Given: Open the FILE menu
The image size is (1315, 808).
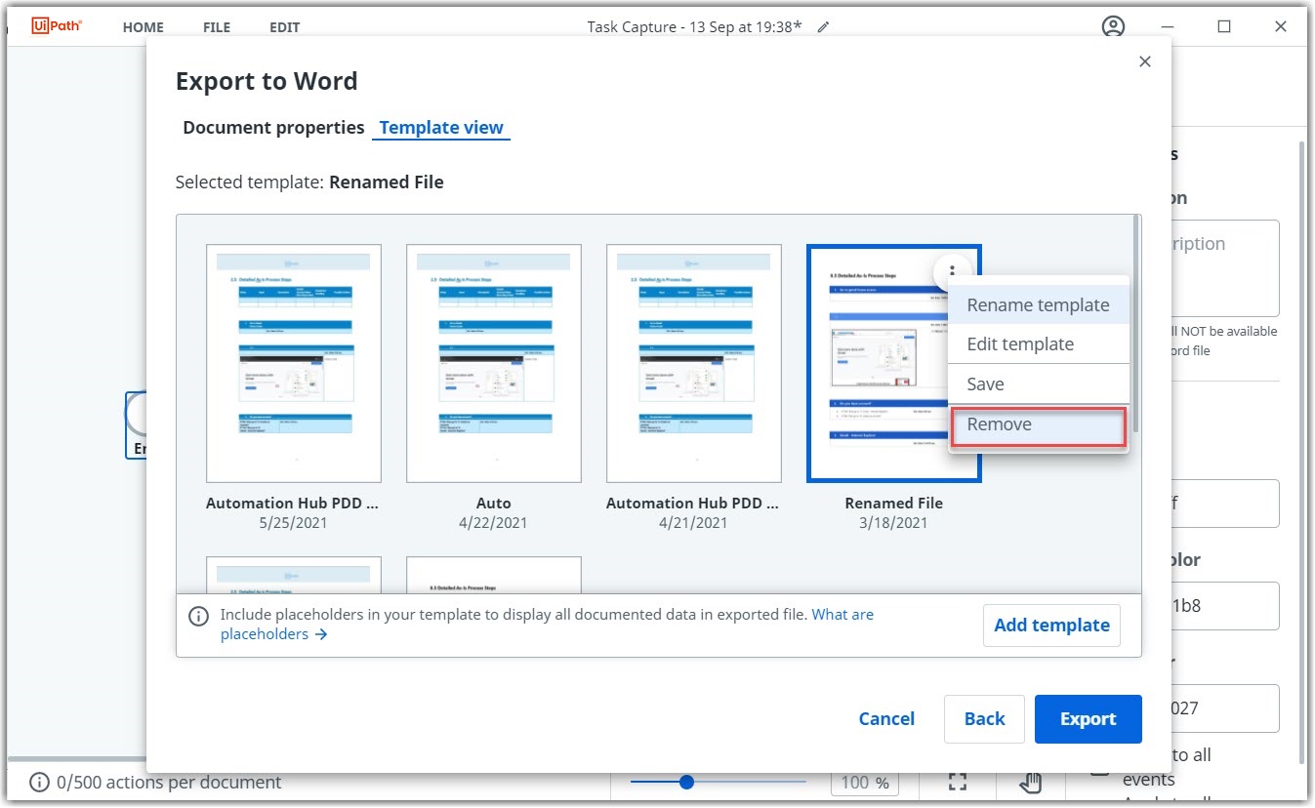Looking at the screenshot, I should 217,27.
